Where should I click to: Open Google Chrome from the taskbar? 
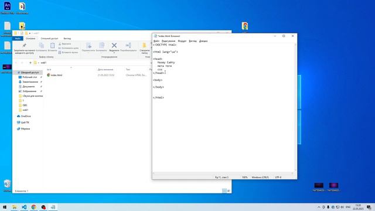click(x=34, y=207)
